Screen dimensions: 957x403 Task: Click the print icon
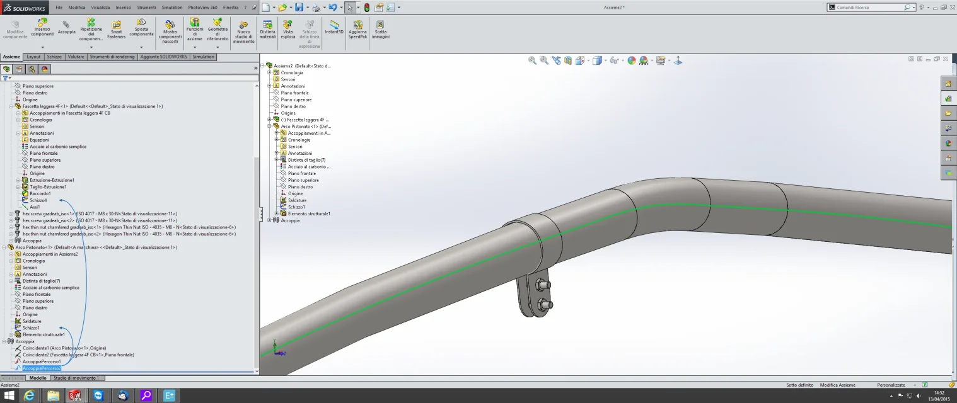[316, 8]
